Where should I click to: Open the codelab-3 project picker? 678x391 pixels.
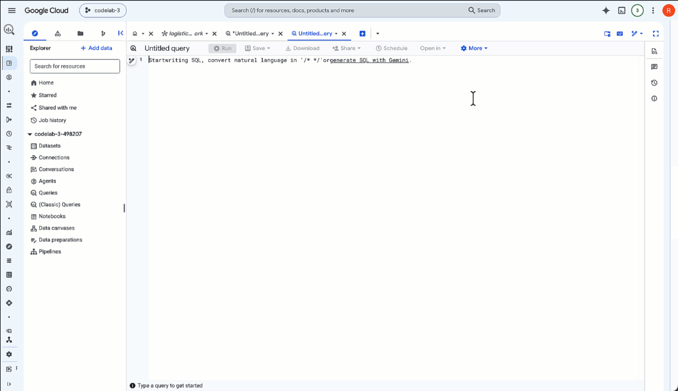[103, 10]
